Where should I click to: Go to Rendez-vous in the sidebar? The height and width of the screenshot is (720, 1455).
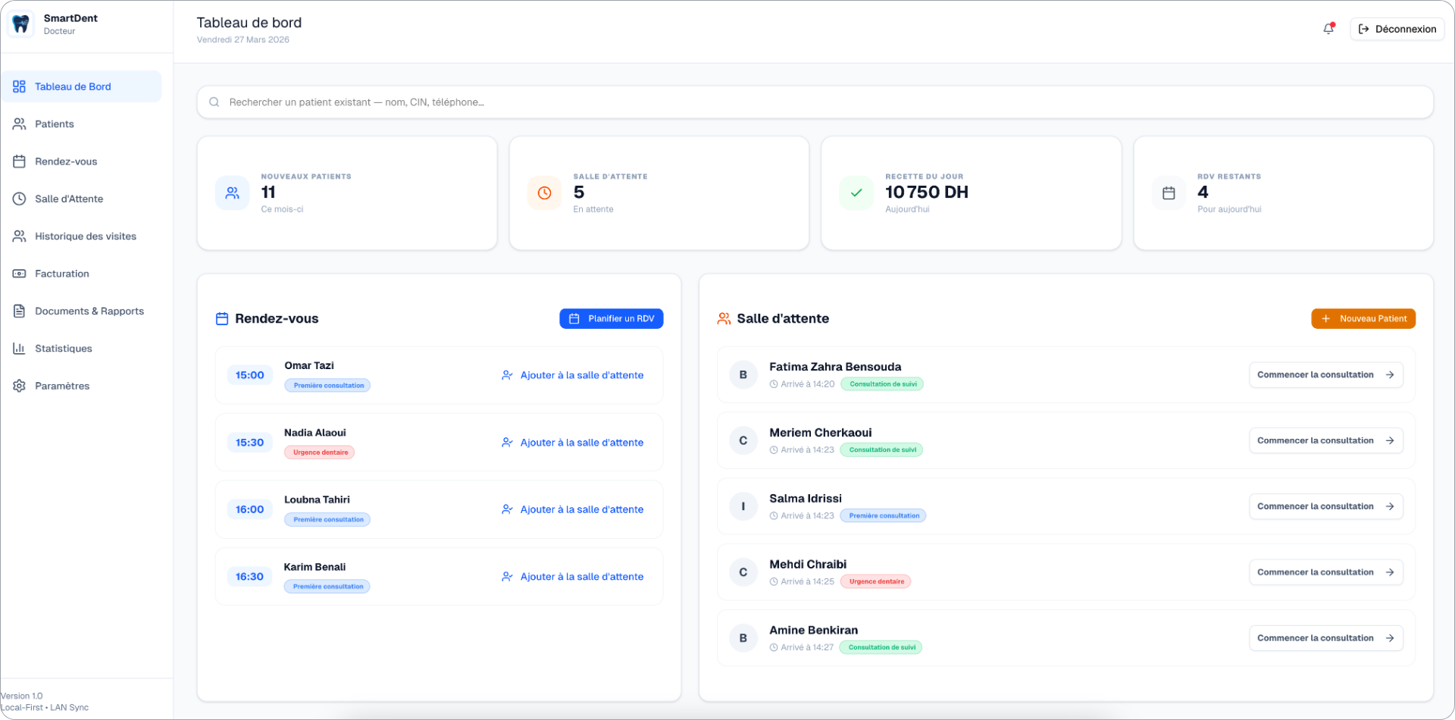66,161
